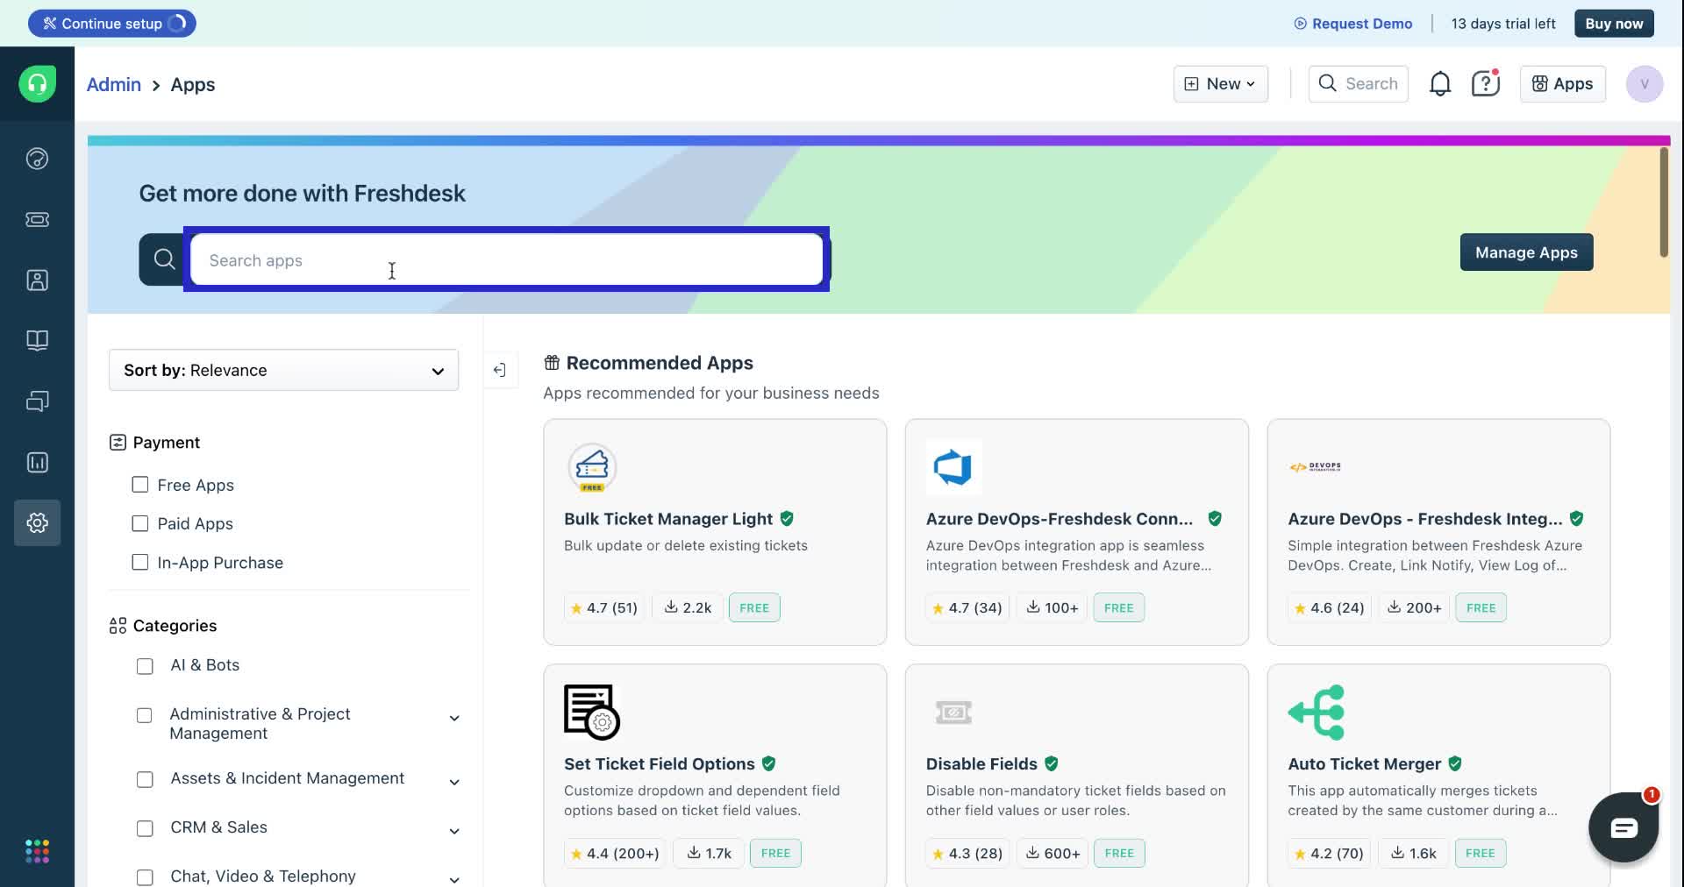Check Assets & Incident Management category

point(145,779)
